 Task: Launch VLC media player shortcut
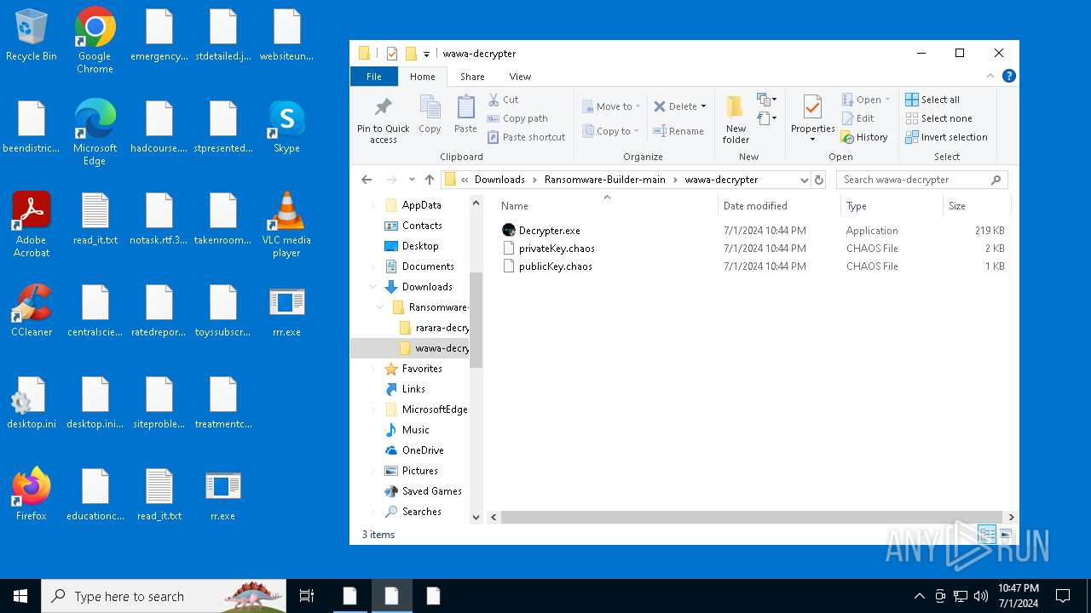tap(286, 224)
